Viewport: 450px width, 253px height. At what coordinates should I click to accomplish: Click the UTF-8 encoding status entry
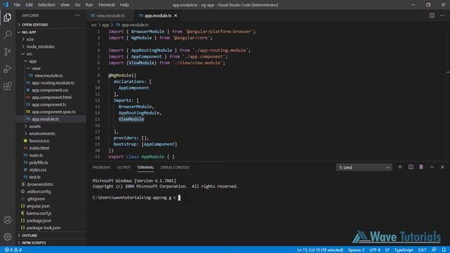[x=375, y=250]
